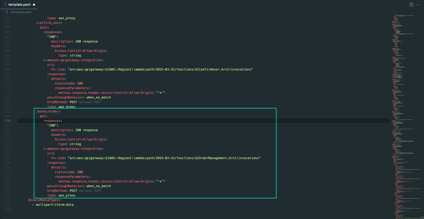Click 'type: string' on line 525
This screenshot has height=219, width=424.
pyautogui.click(x=70, y=144)
